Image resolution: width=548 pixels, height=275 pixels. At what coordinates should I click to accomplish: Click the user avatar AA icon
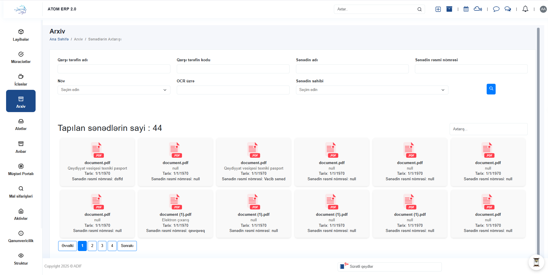tap(543, 9)
